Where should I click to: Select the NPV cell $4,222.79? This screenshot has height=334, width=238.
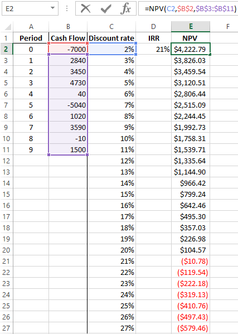point(191,50)
